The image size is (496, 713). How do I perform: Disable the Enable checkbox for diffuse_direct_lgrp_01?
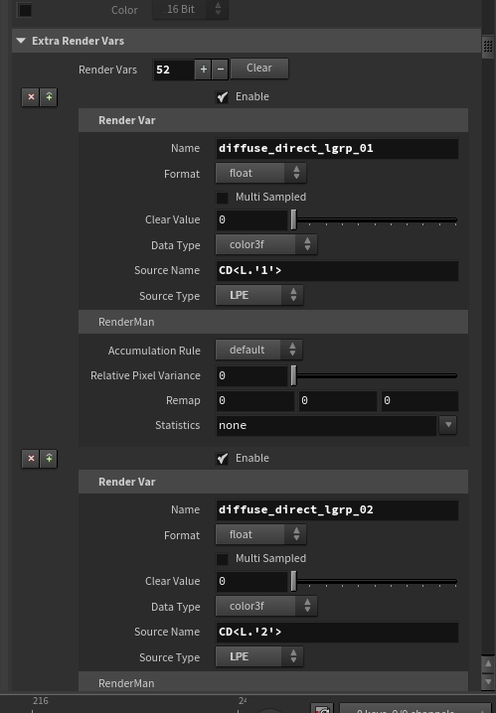pos(222,97)
